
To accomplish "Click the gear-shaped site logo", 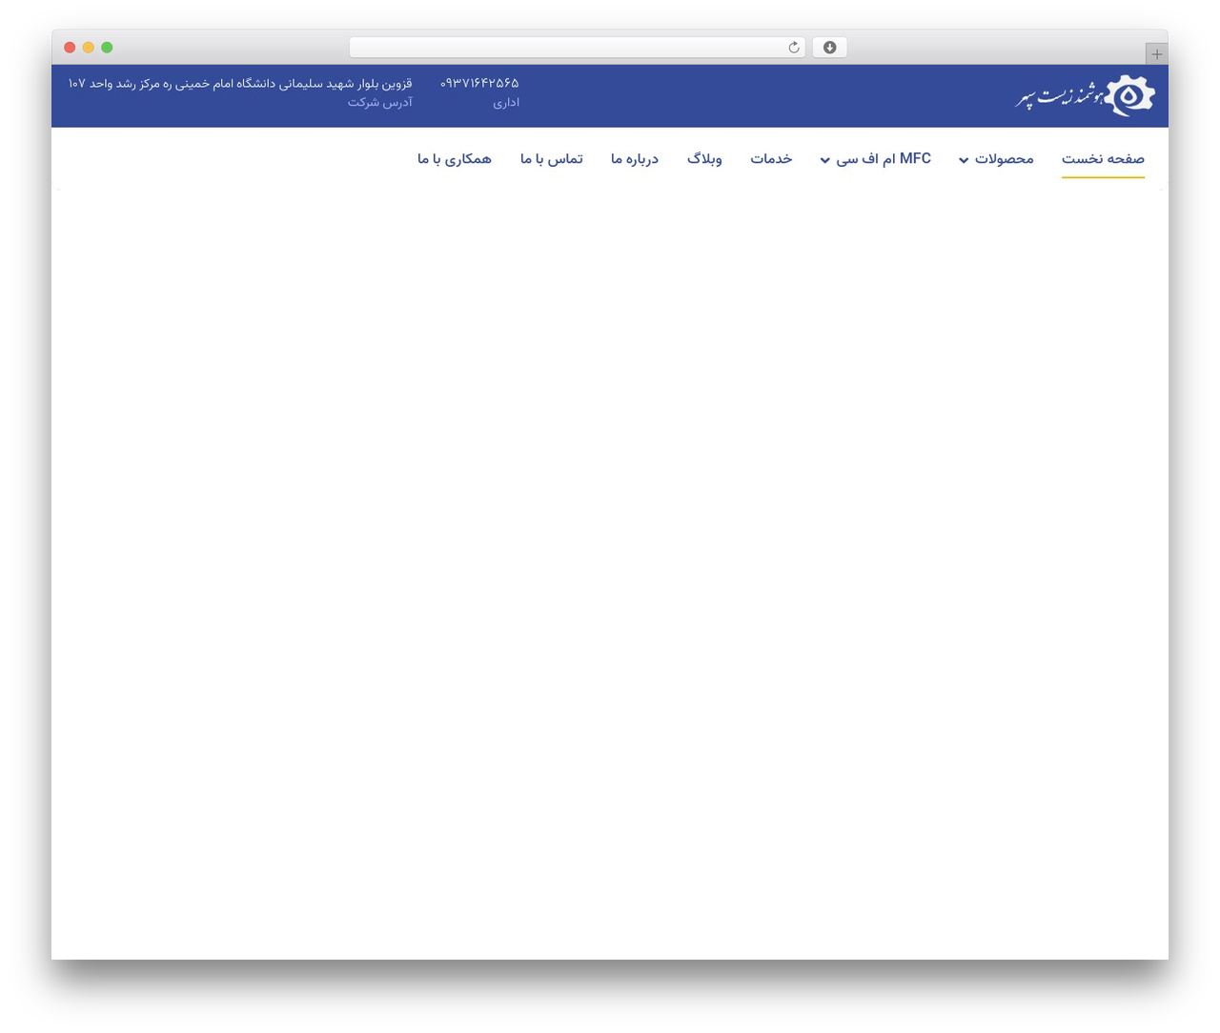I will 1130,95.
